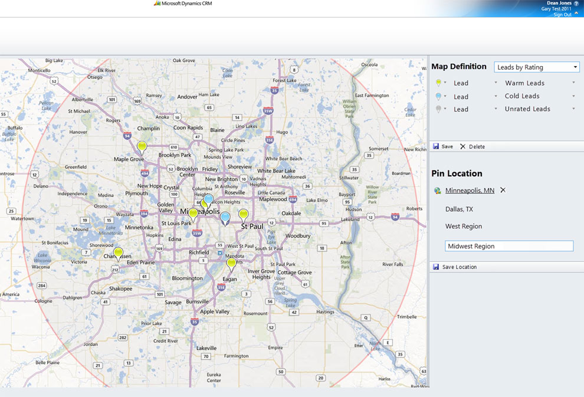The width and height of the screenshot is (584, 397).
Task: Open the gray pin color dropdown arrow
Action: click(445, 109)
